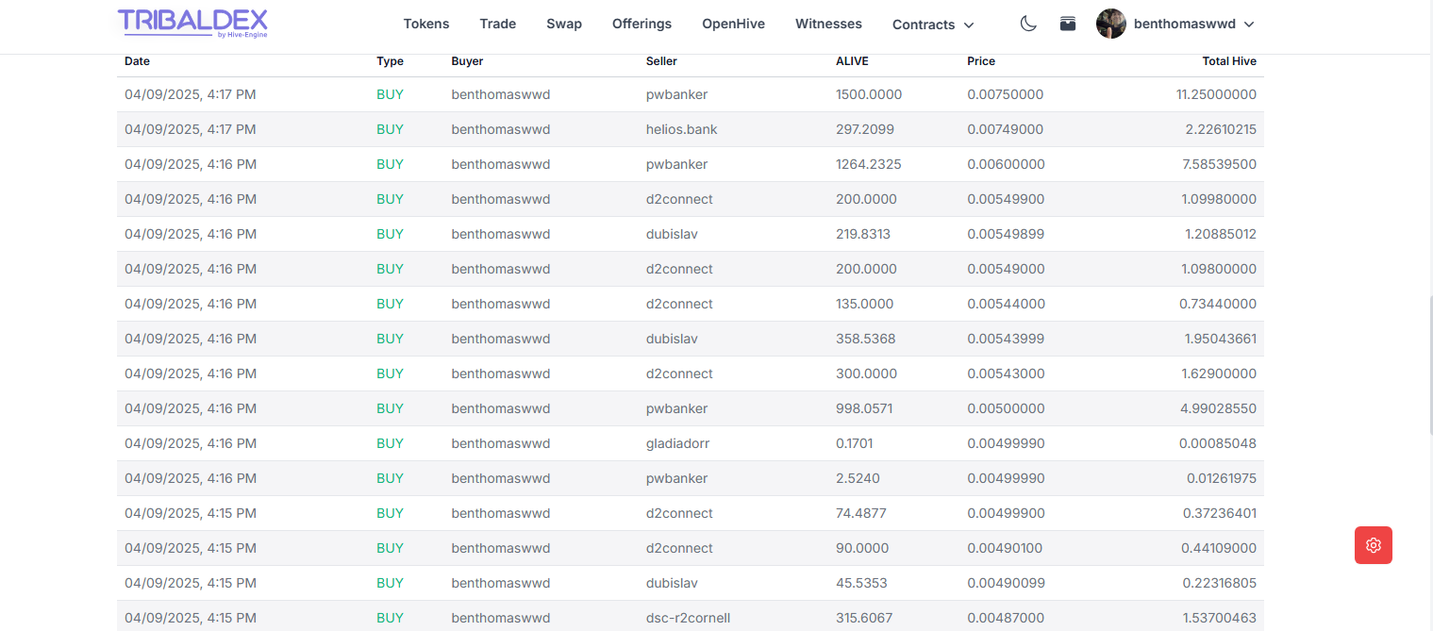Click the price 0.00600000
The height and width of the screenshot is (631, 1433).
1006,164
